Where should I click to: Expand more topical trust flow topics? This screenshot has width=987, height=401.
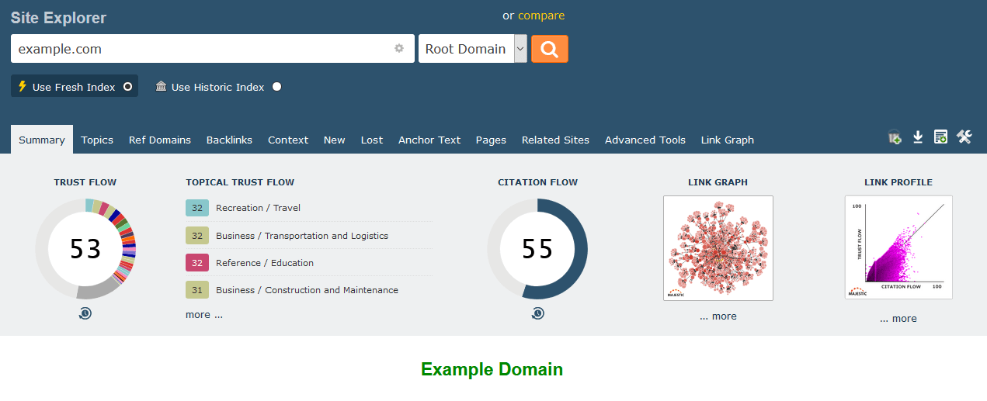[x=203, y=315]
